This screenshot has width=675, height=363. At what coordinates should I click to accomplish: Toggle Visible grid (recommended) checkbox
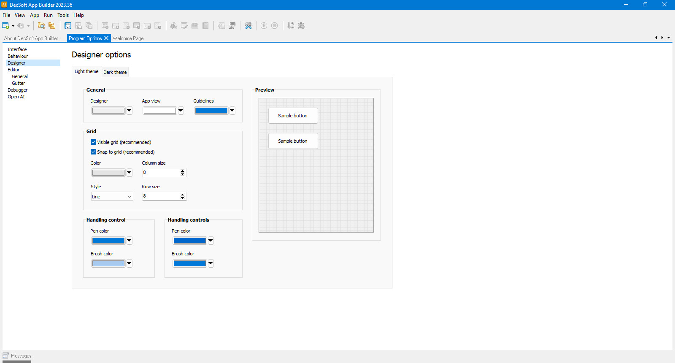[93, 142]
